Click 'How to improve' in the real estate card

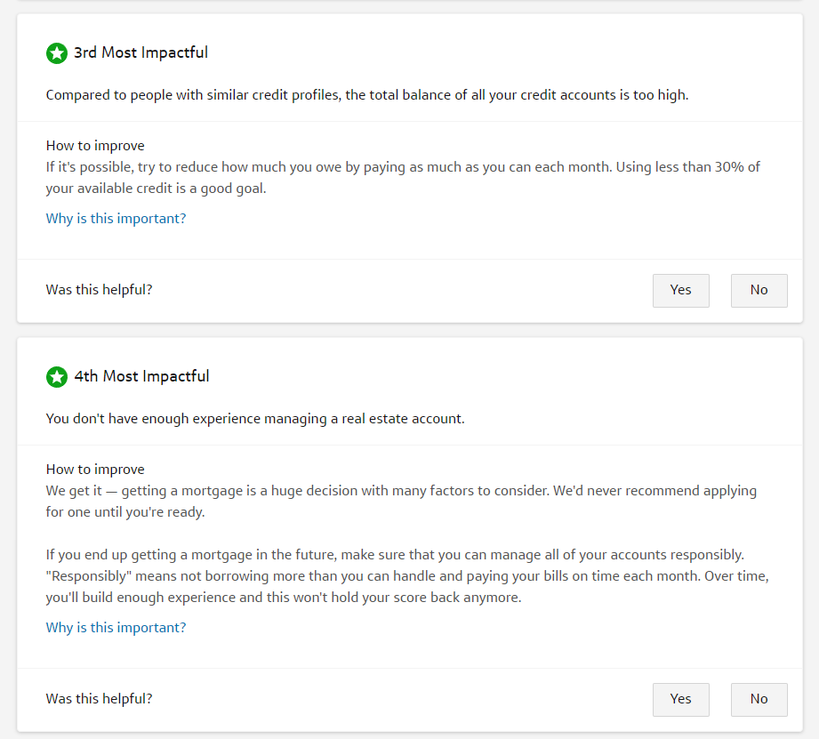(x=95, y=470)
